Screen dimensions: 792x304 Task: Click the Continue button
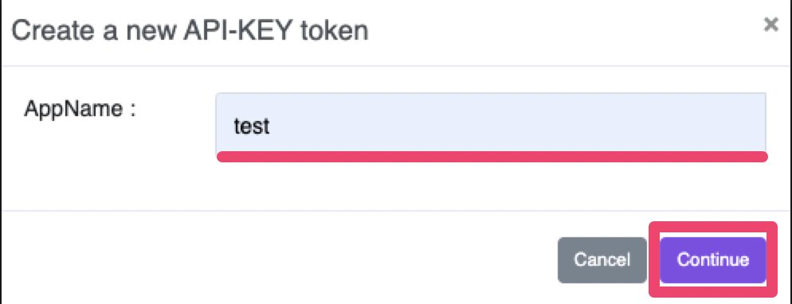(712, 260)
